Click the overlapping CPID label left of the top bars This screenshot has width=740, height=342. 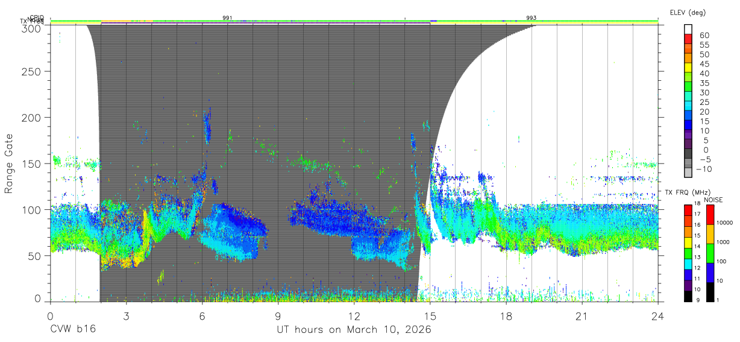pos(37,18)
